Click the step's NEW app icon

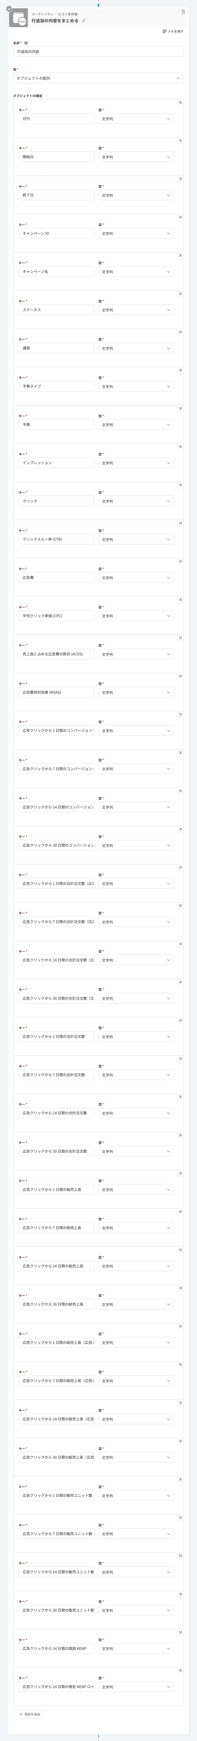click(x=22, y=19)
